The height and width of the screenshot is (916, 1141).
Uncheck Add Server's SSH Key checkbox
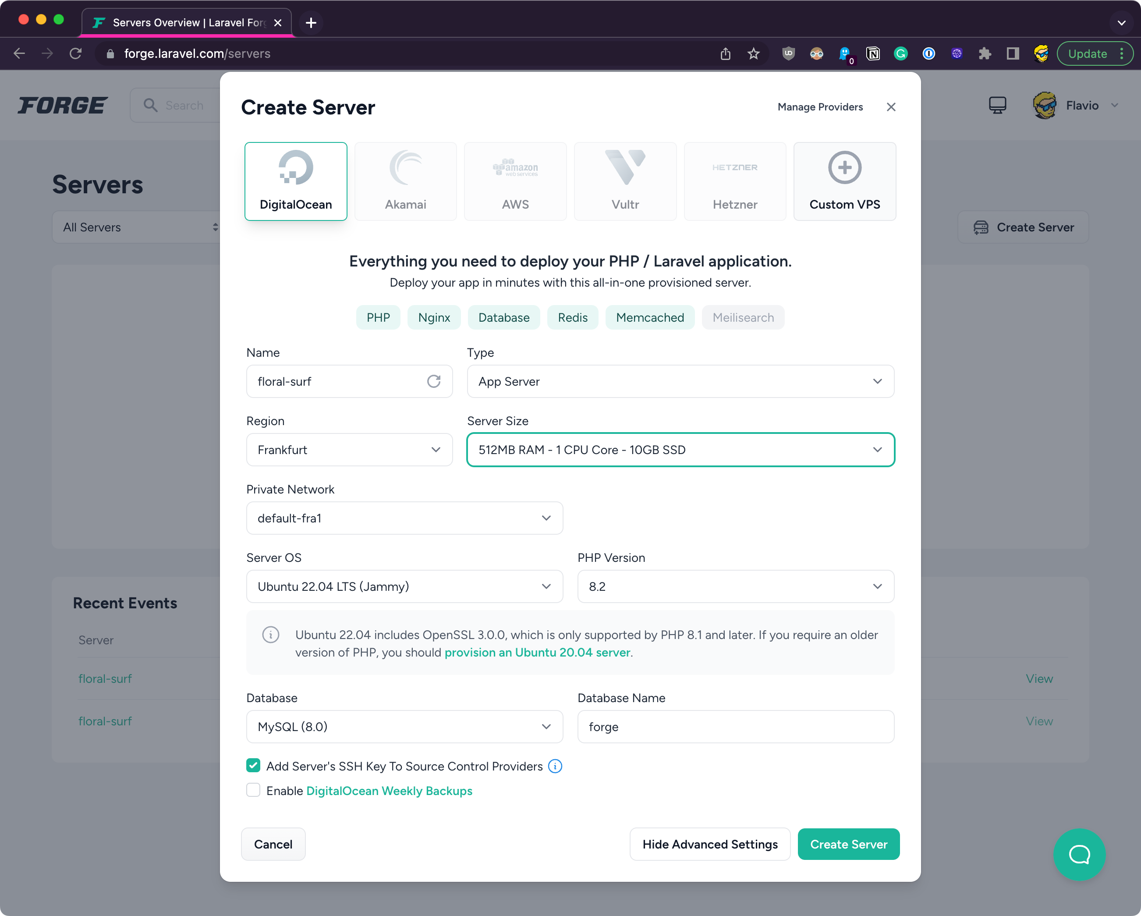coord(254,766)
